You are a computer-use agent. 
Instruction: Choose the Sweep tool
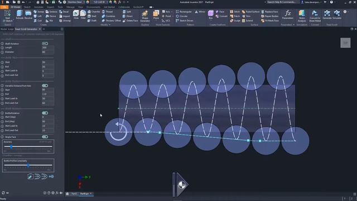tap(38, 12)
